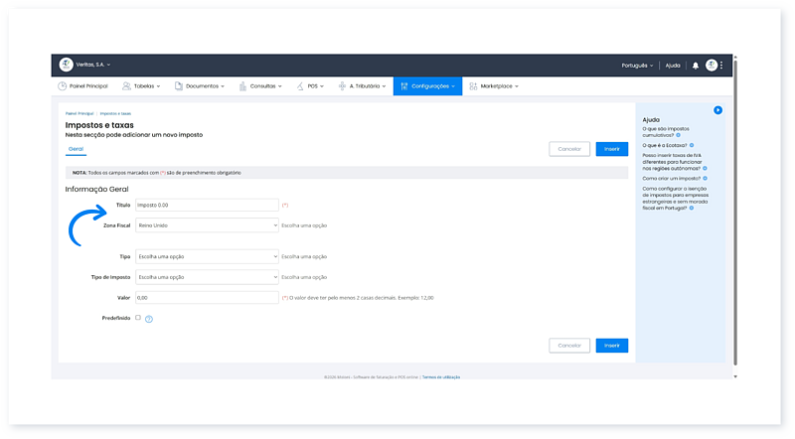Click the play icon in the Ajuda panel
Image resolution: width=795 pixels, height=439 pixels.
pyautogui.click(x=717, y=110)
